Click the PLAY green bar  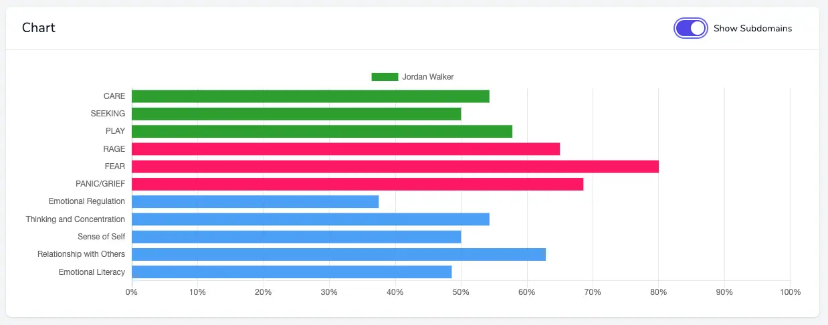tap(322, 131)
